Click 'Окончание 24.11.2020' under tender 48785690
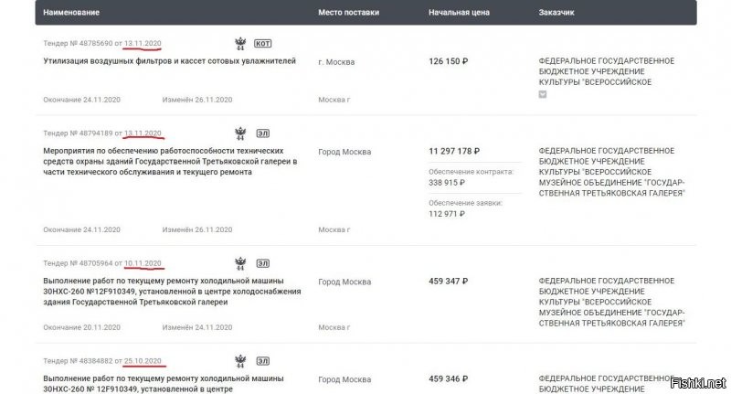The width and height of the screenshot is (731, 394). (81, 100)
